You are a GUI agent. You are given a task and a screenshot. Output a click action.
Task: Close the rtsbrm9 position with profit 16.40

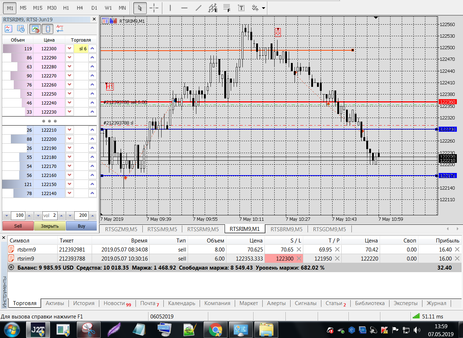point(457,249)
